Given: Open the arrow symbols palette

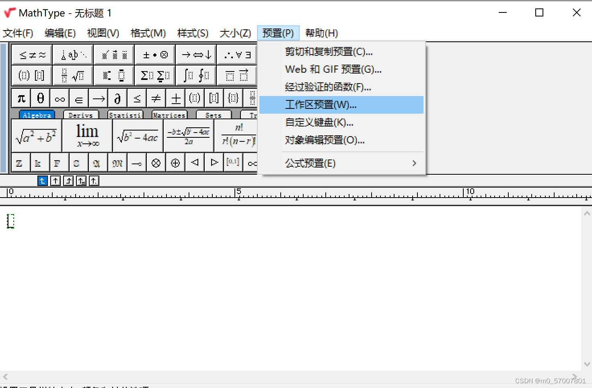Looking at the screenshot, I should pyautogui.click(x=196, y=55).
